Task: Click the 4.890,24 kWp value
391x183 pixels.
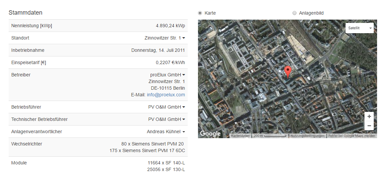Action: pos(170,26)
